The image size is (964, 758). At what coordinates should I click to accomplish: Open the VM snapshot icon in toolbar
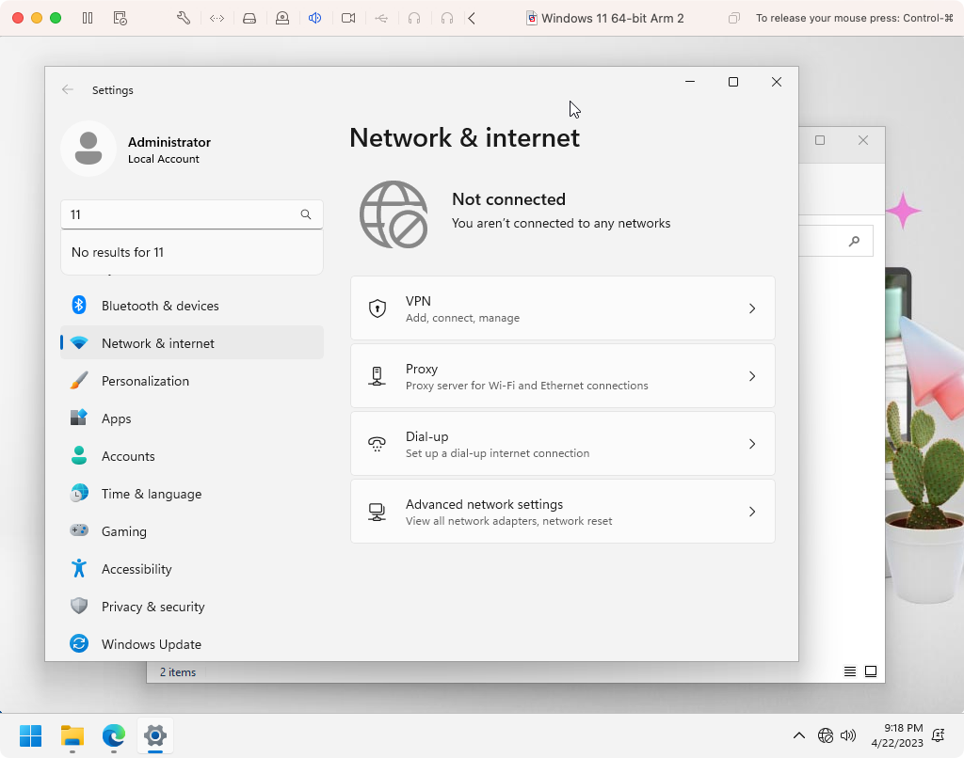click(120, 18)
